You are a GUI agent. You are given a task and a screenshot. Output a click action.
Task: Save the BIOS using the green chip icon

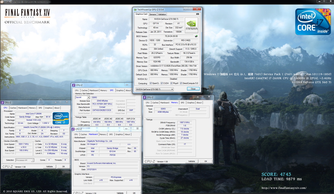pos(196,36)
